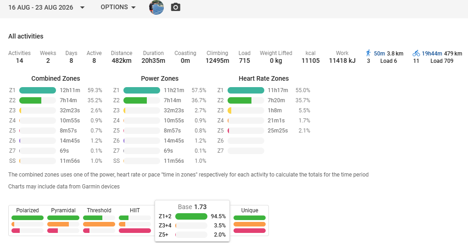Open the athlete profile avatar
This screenshot has height=243, width=468.
156,7
